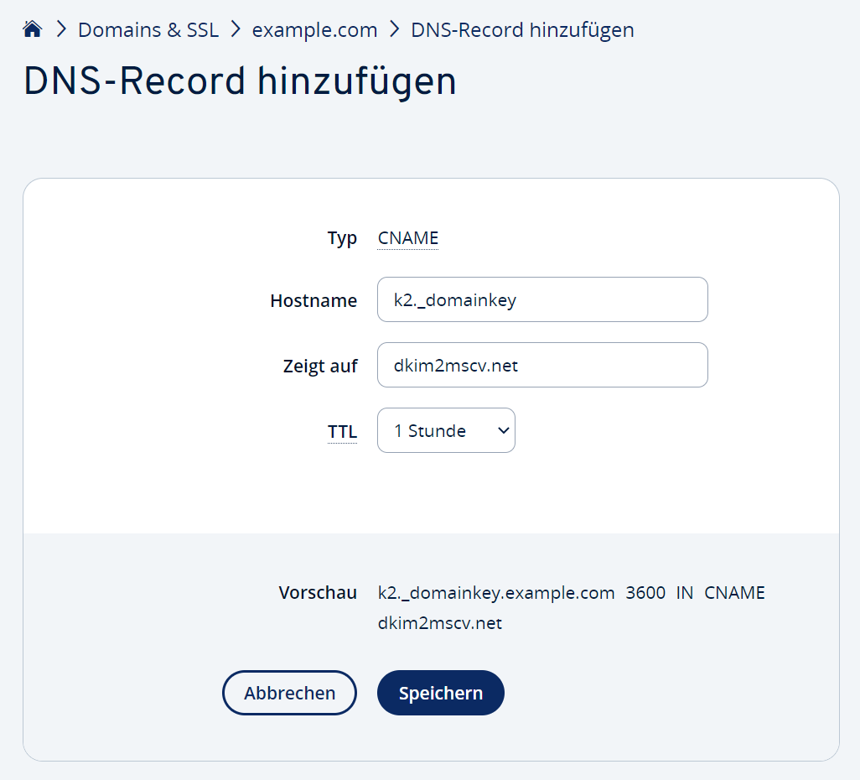Screen dimensions: 860x780
Task: Click the DNS-Record hinzufügen page heading
Action: [x=241, y=81]
